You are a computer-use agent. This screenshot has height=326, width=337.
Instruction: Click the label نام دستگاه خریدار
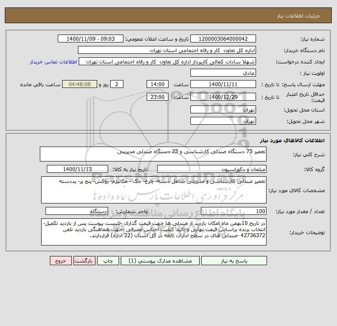pyautogui.click(x=304, y=50)
